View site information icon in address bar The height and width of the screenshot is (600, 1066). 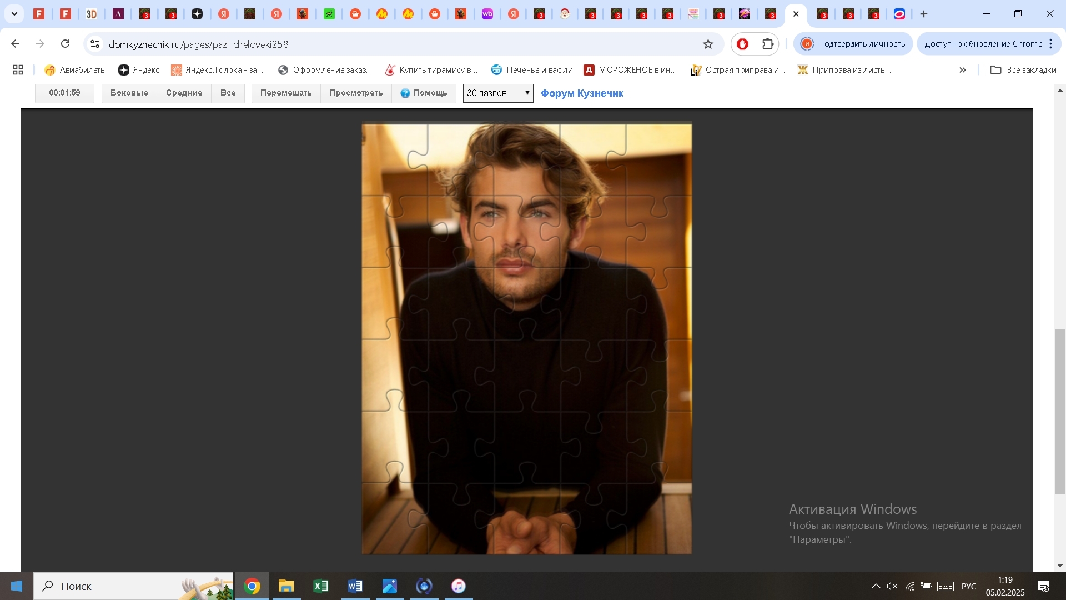95,44
